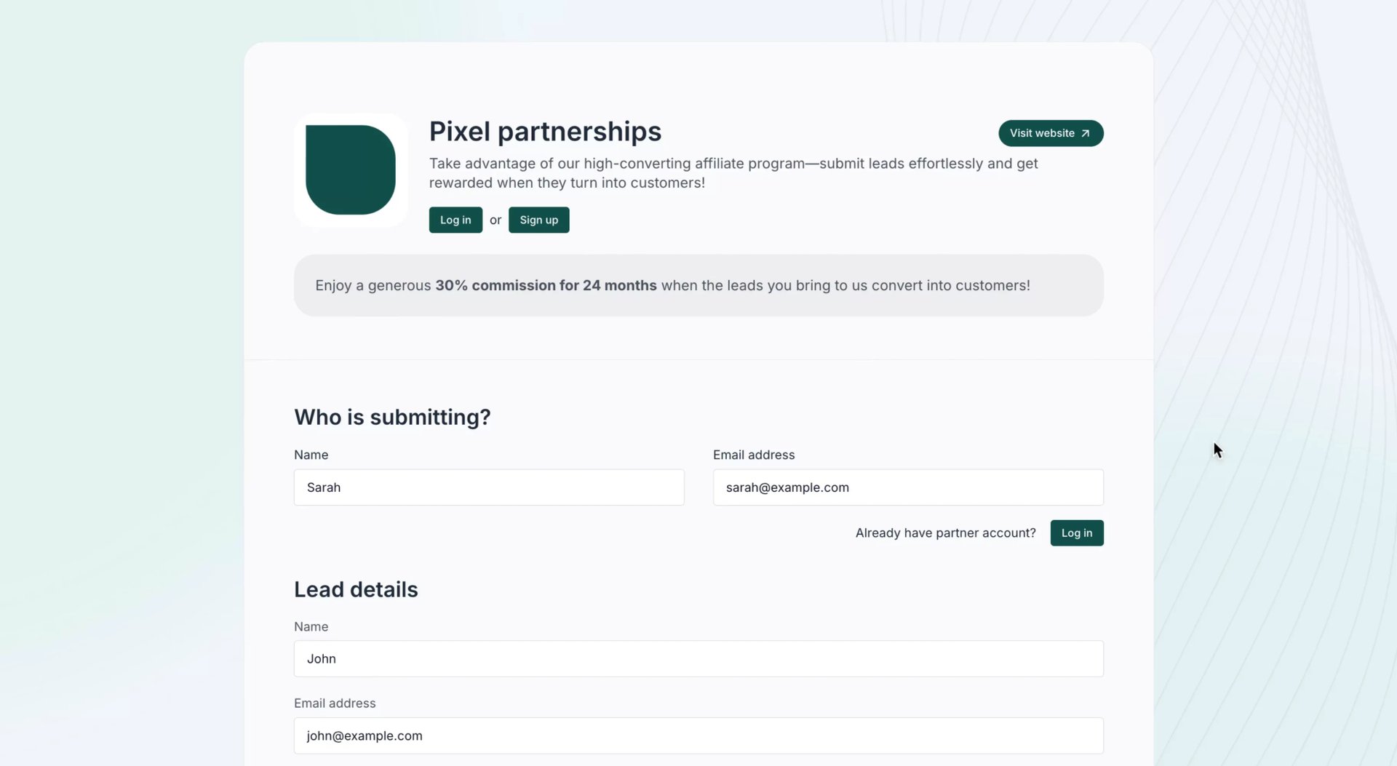
Task: Select the Sign up button
Action: [x=538, y=220]
